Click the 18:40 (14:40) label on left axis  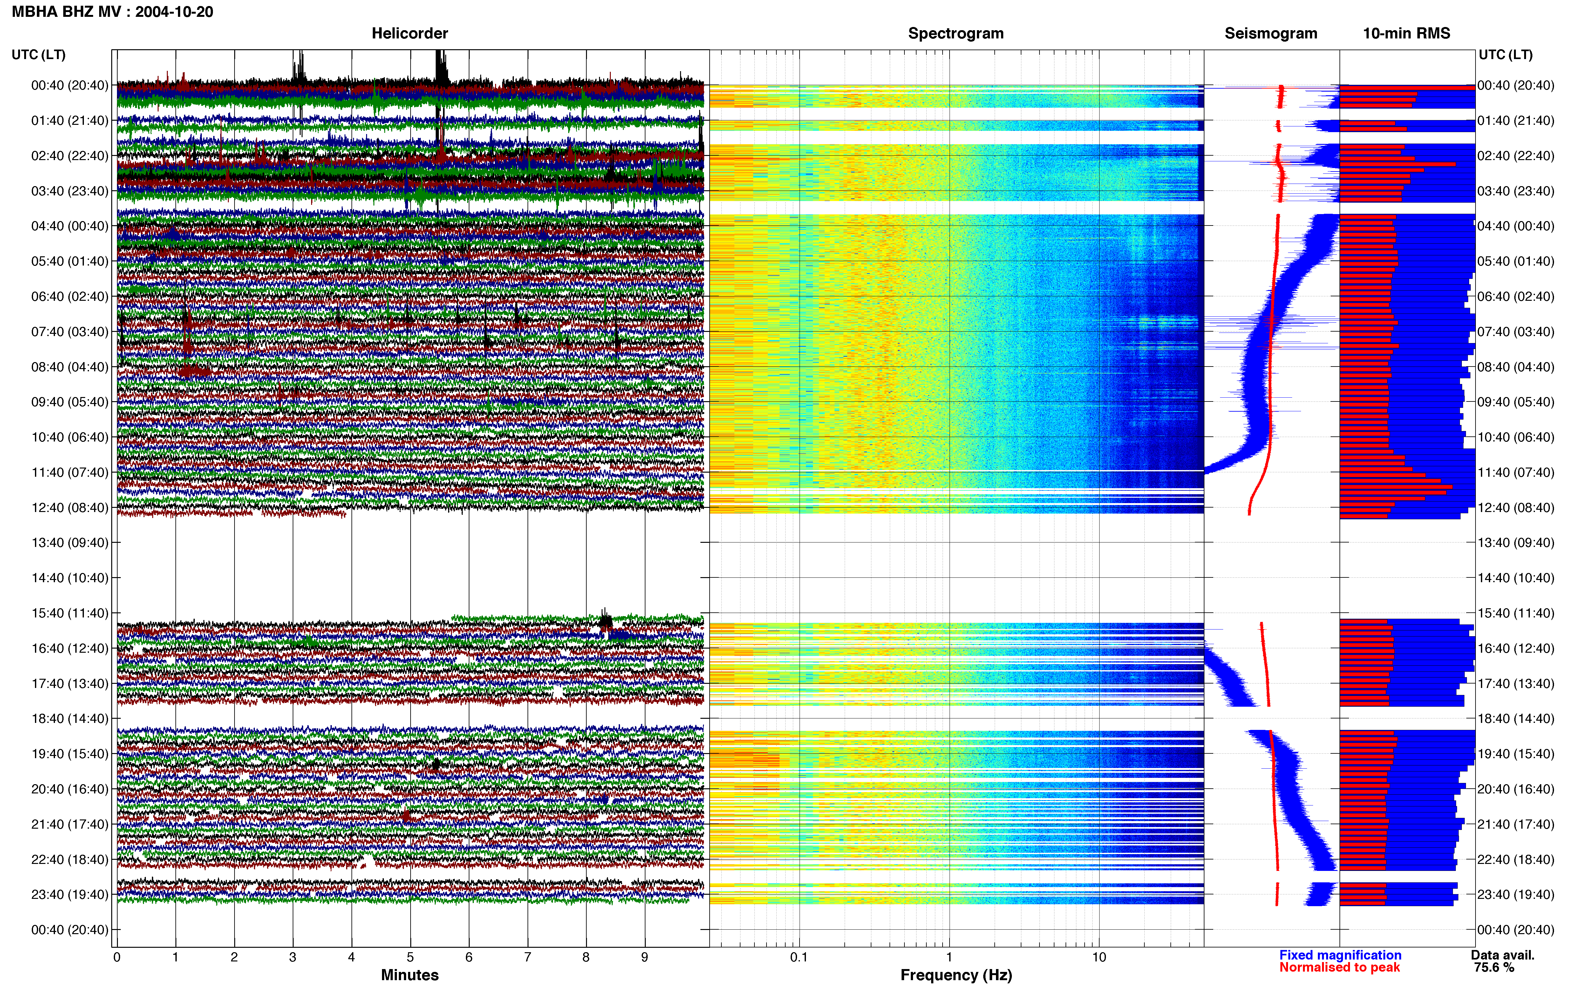pos(69,719)
